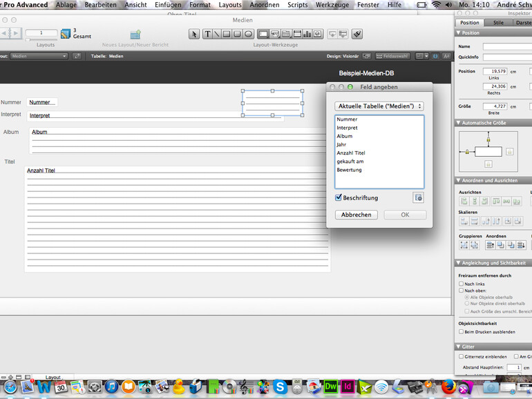Toggle the top anchor lock in Automatische Größe
Viewport: 532px width, 399px height.
488,139
